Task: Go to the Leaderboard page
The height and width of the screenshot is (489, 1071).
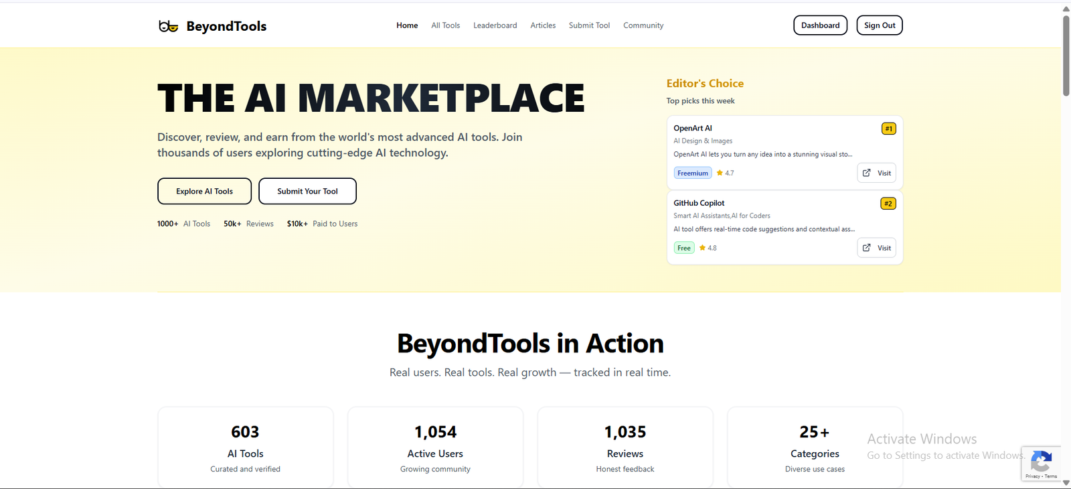Action: [x=495, y=25]
